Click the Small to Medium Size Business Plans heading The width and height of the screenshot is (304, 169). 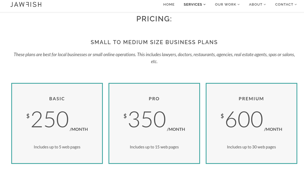(x=154, y=42)
